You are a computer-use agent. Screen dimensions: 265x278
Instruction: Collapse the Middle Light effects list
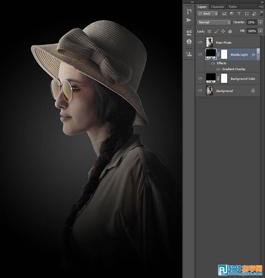click(x=259, y=55)
